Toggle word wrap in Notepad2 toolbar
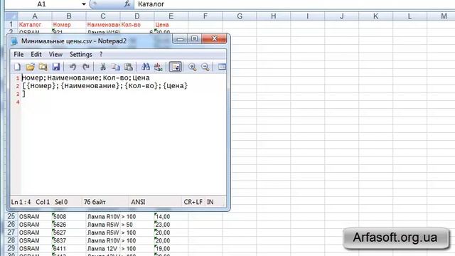The width and height of the screenshot is (455, 256). coord(176,67)
